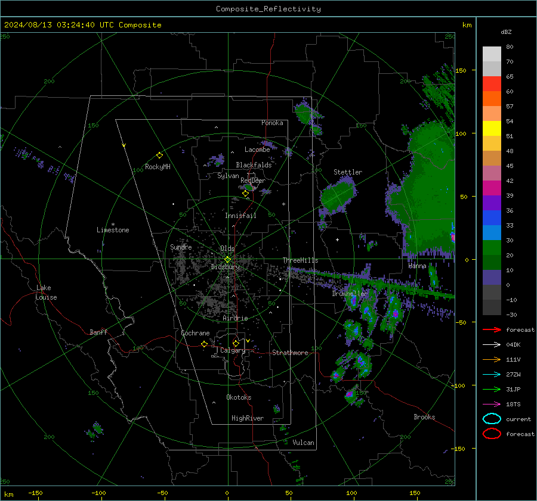Select the green 30 dBZ color swatch
Screen dimensions: 537x501
pos(492,248)
